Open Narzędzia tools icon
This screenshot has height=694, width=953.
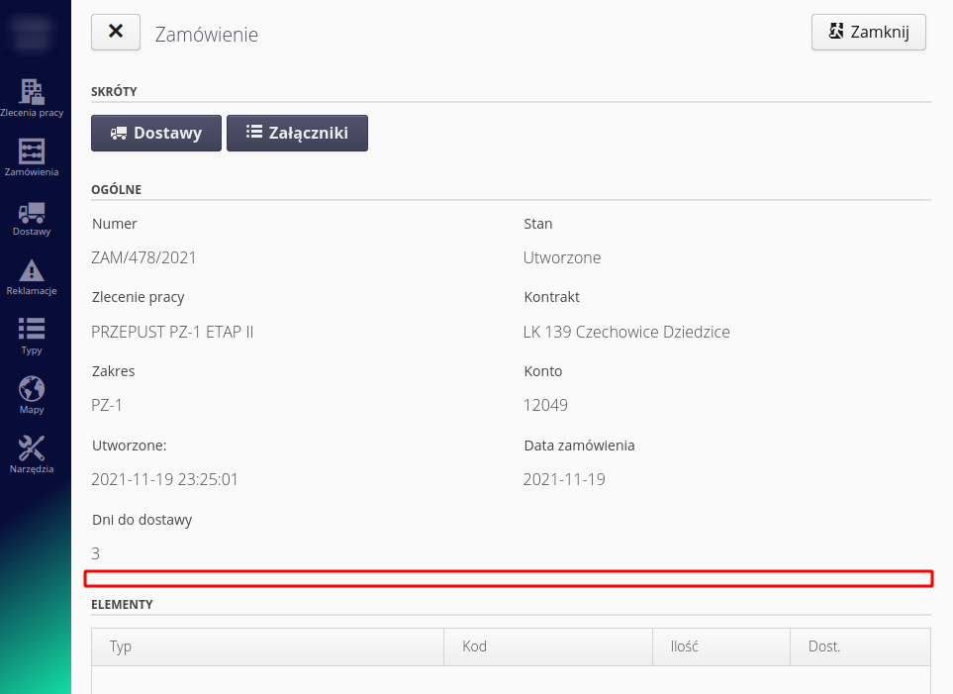pyautogui.click(x=32, y=454)
